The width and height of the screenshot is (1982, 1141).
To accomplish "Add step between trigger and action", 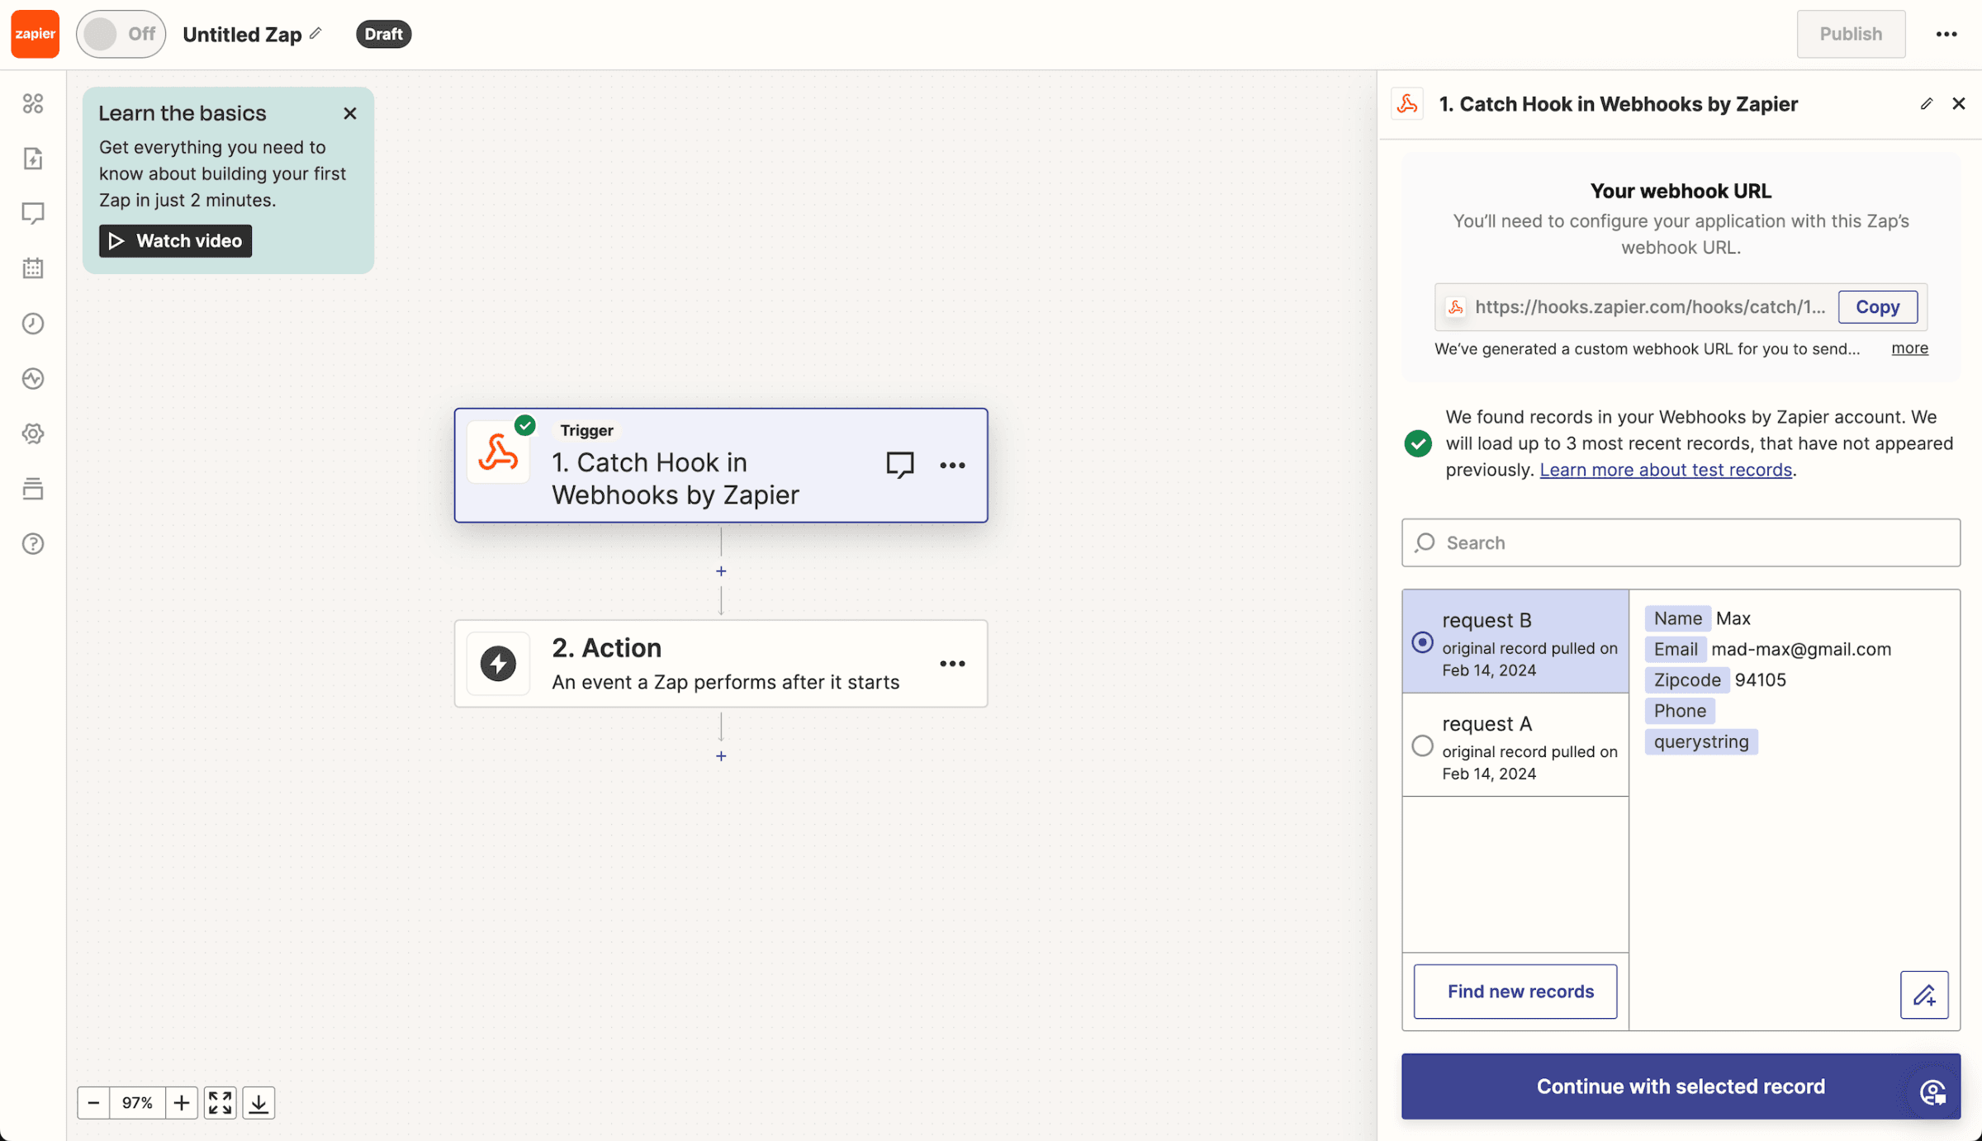I will tap(721, 571).
